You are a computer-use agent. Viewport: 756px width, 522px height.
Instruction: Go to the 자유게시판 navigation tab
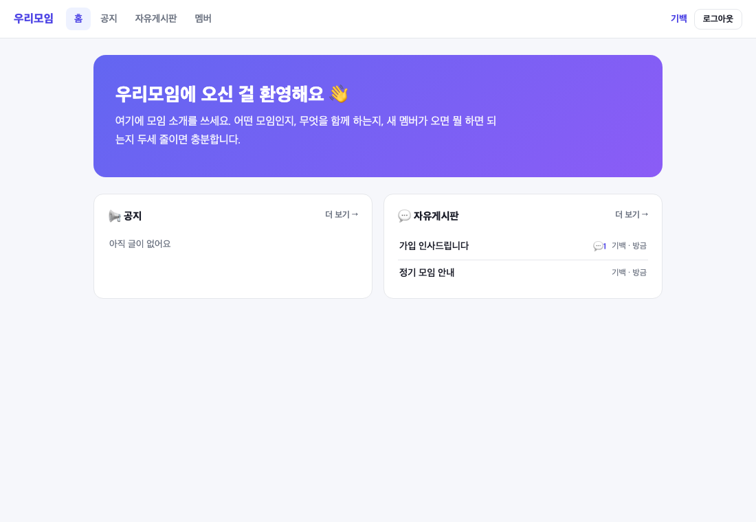pos(156,19)
